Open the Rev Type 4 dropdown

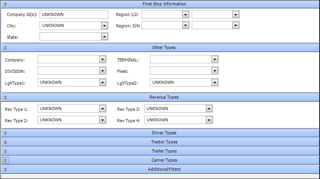209,120
